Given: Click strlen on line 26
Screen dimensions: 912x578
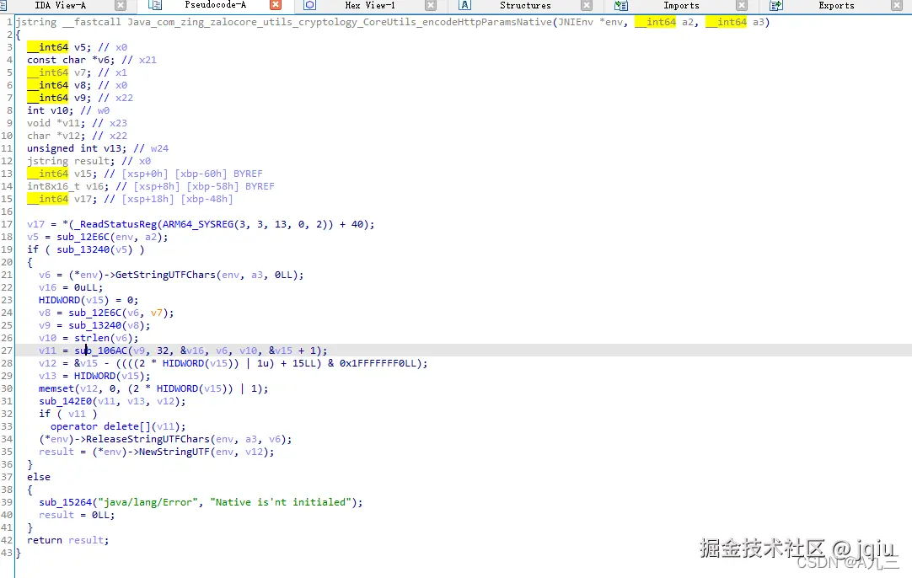Looking at the screenshot, I should (x=92, y=338).
